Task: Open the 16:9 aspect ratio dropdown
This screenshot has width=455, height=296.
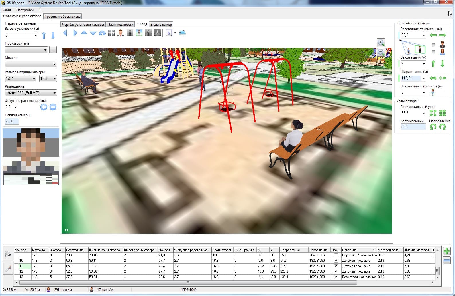Action: [x=54, y=79]
